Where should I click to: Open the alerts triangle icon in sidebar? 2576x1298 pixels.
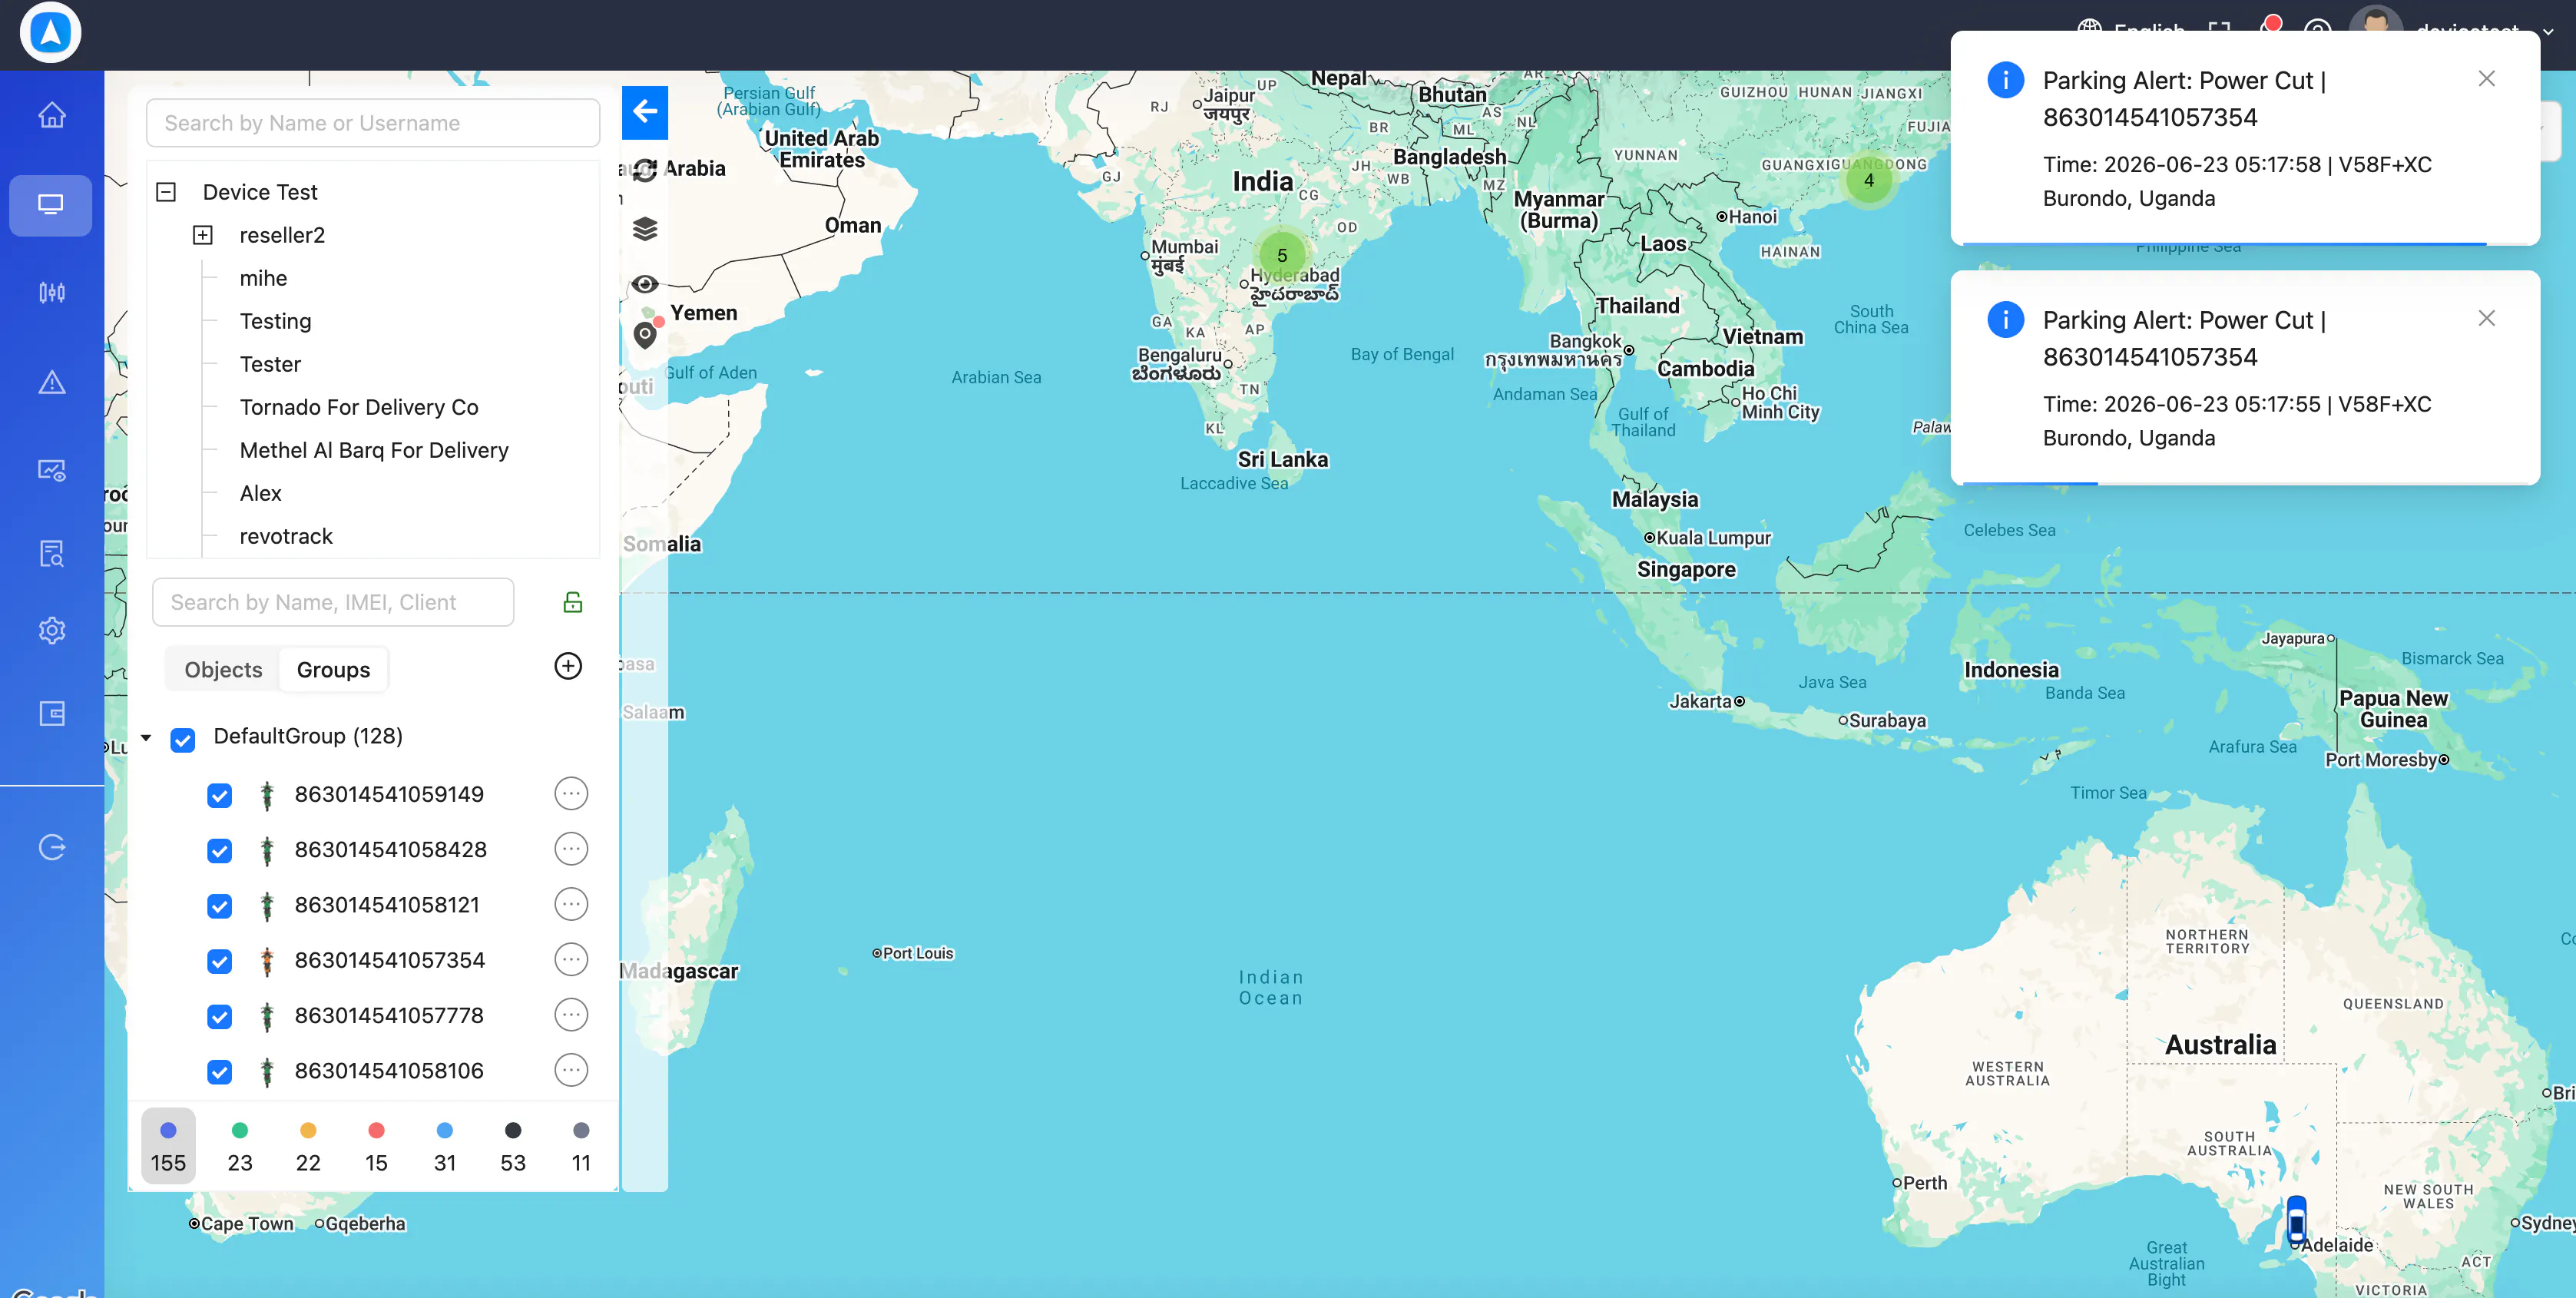click(52, 382)
